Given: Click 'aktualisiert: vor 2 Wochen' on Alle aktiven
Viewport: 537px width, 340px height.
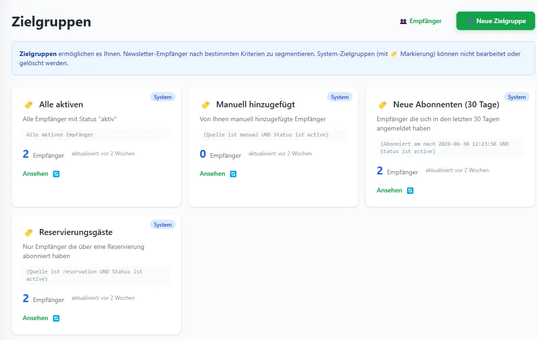Looking at the screenshot, I should 103,154.
